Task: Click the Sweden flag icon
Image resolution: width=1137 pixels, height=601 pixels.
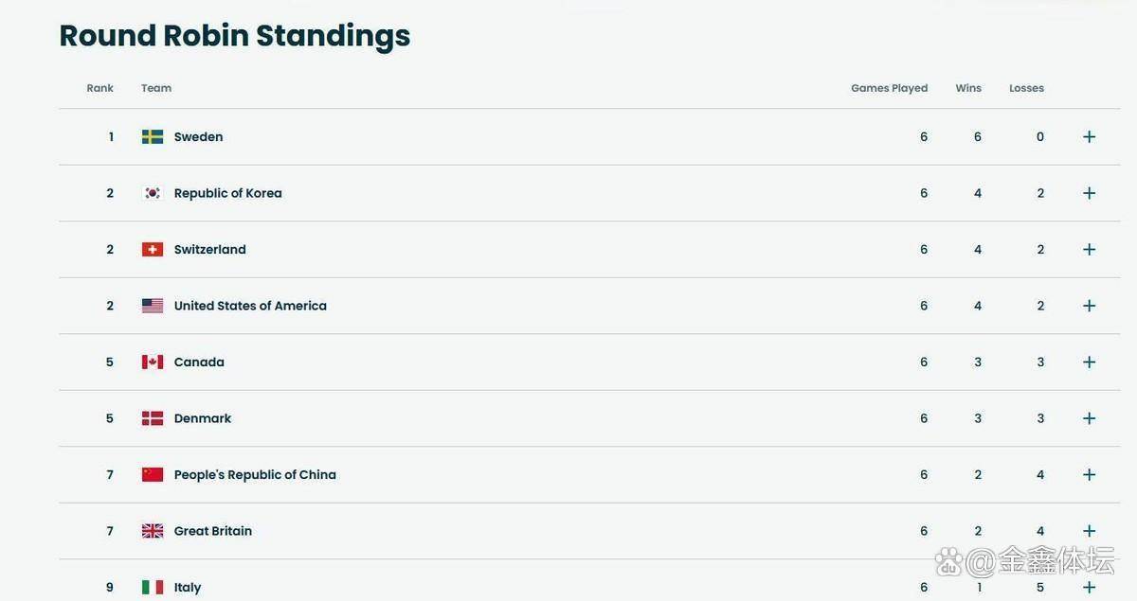Action: [153, 137]
